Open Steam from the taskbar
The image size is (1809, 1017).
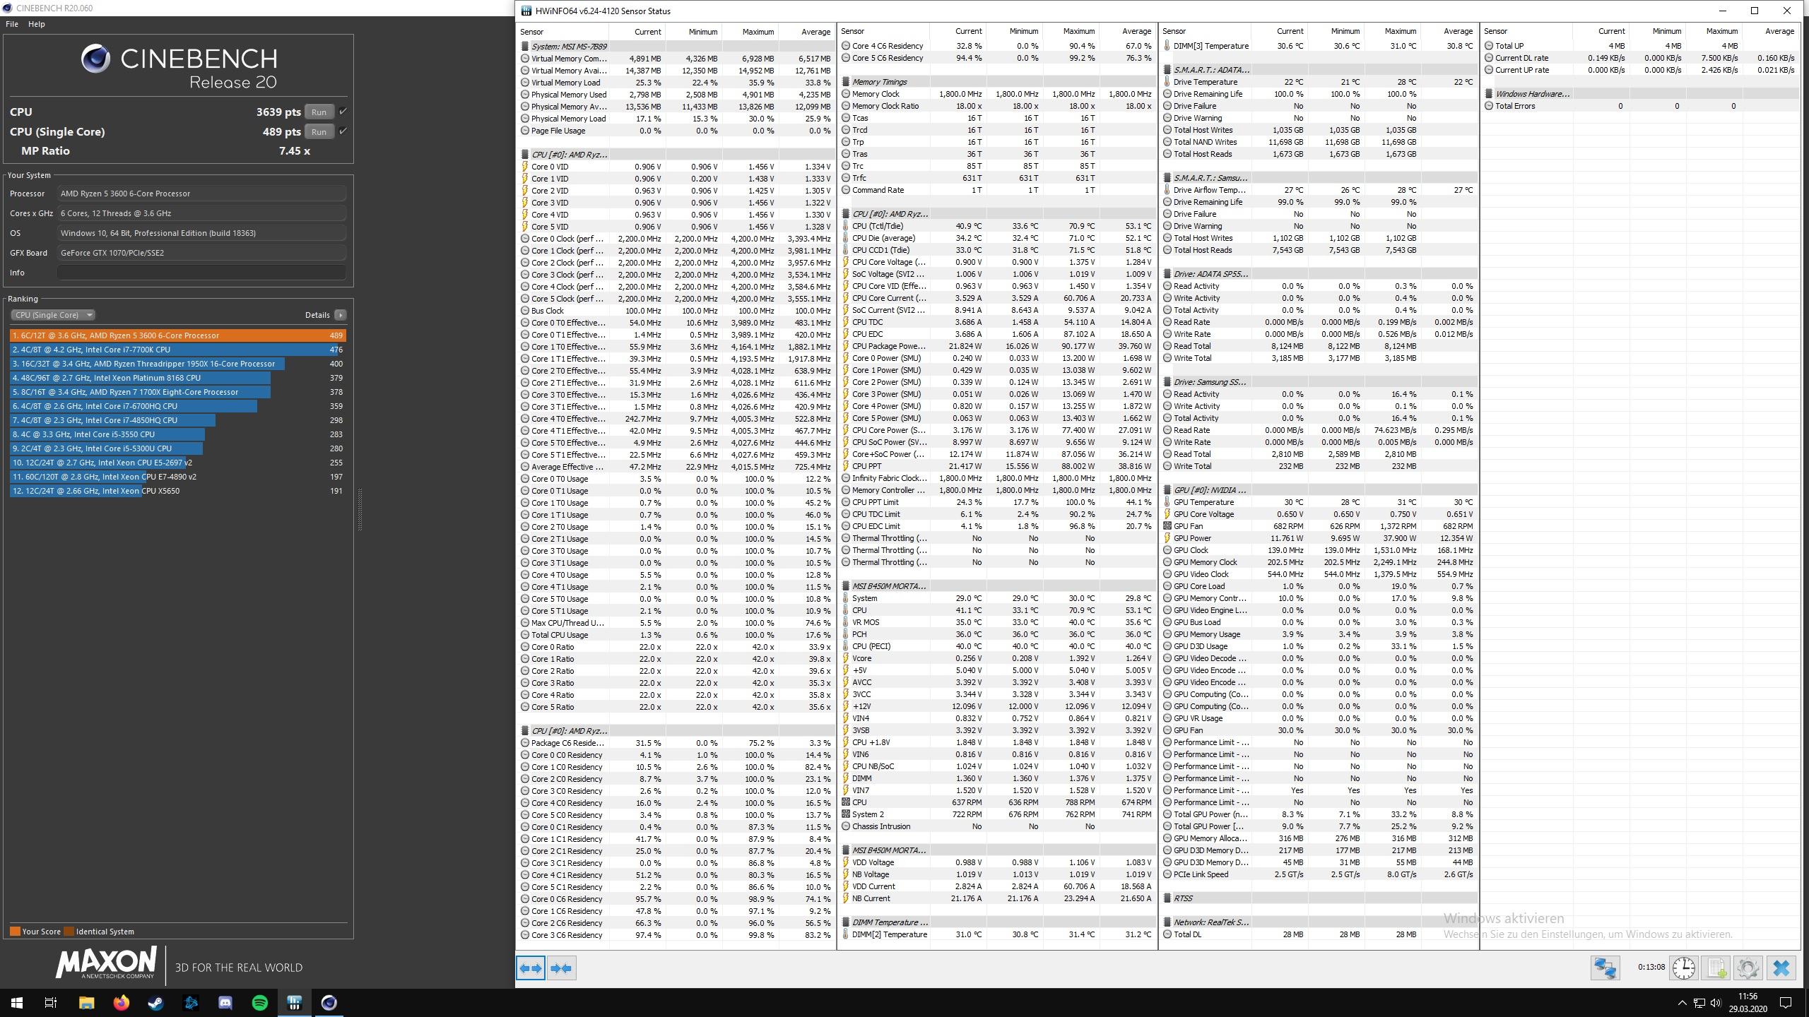pos(156,1002)
